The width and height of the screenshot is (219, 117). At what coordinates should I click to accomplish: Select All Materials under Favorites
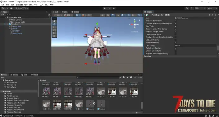(x=12, y=83)
